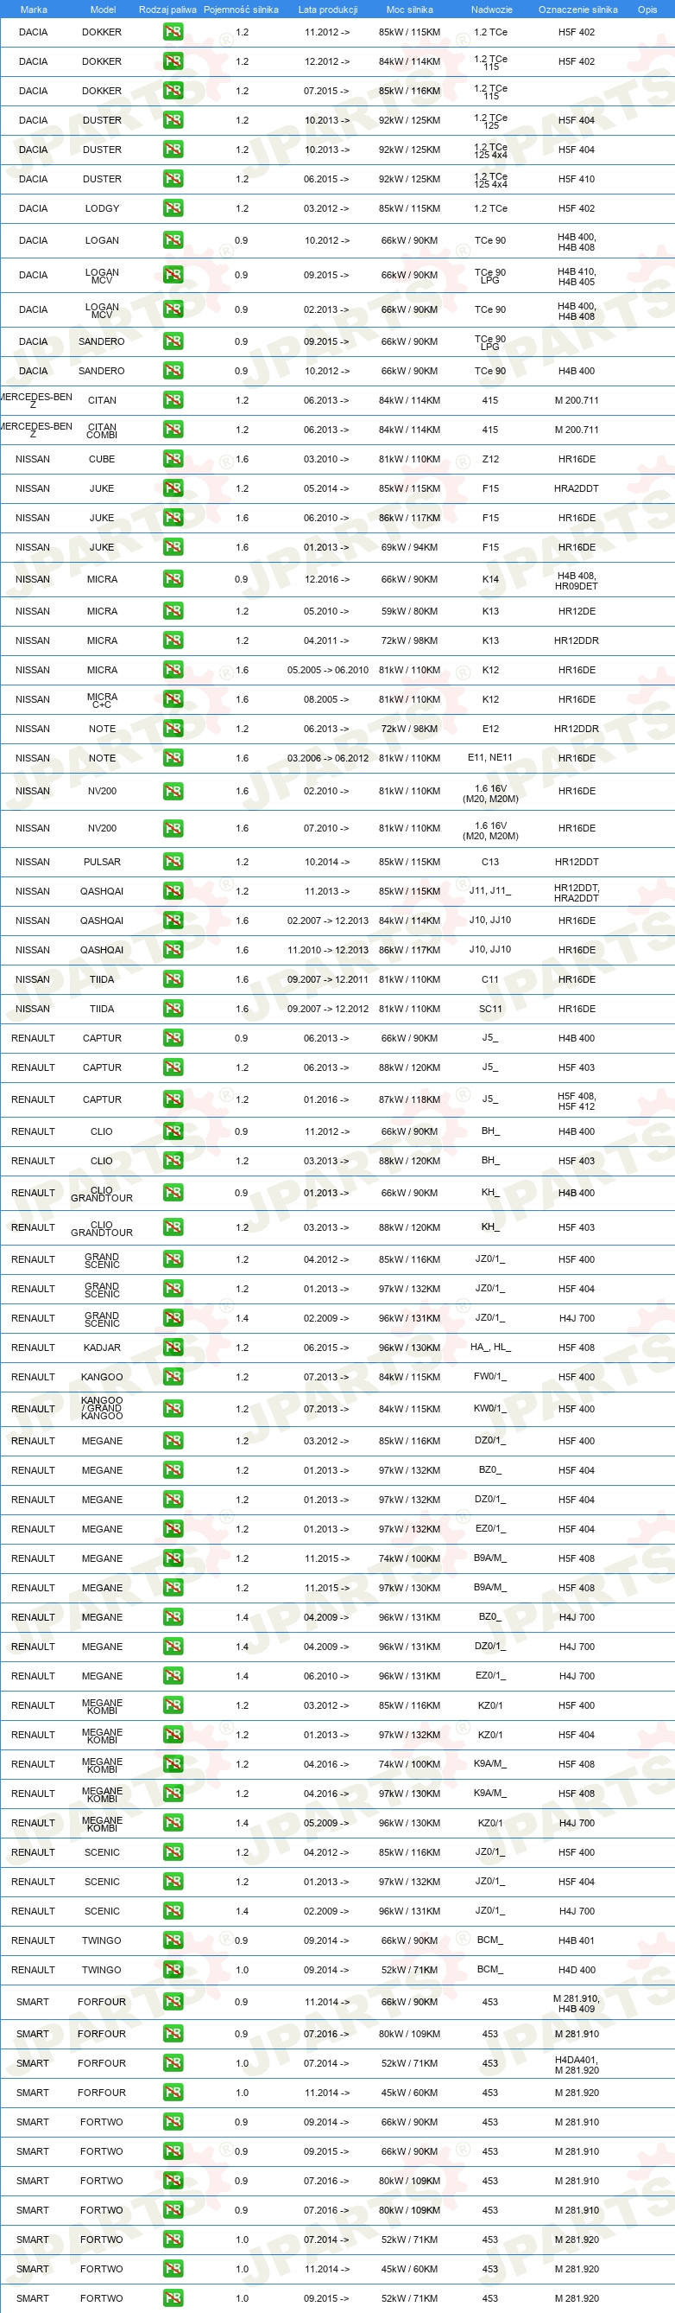Click fuel icon in Clio Grandtour 1.2 row
Screen dimensions: 675x2313
click(173, 1227)
